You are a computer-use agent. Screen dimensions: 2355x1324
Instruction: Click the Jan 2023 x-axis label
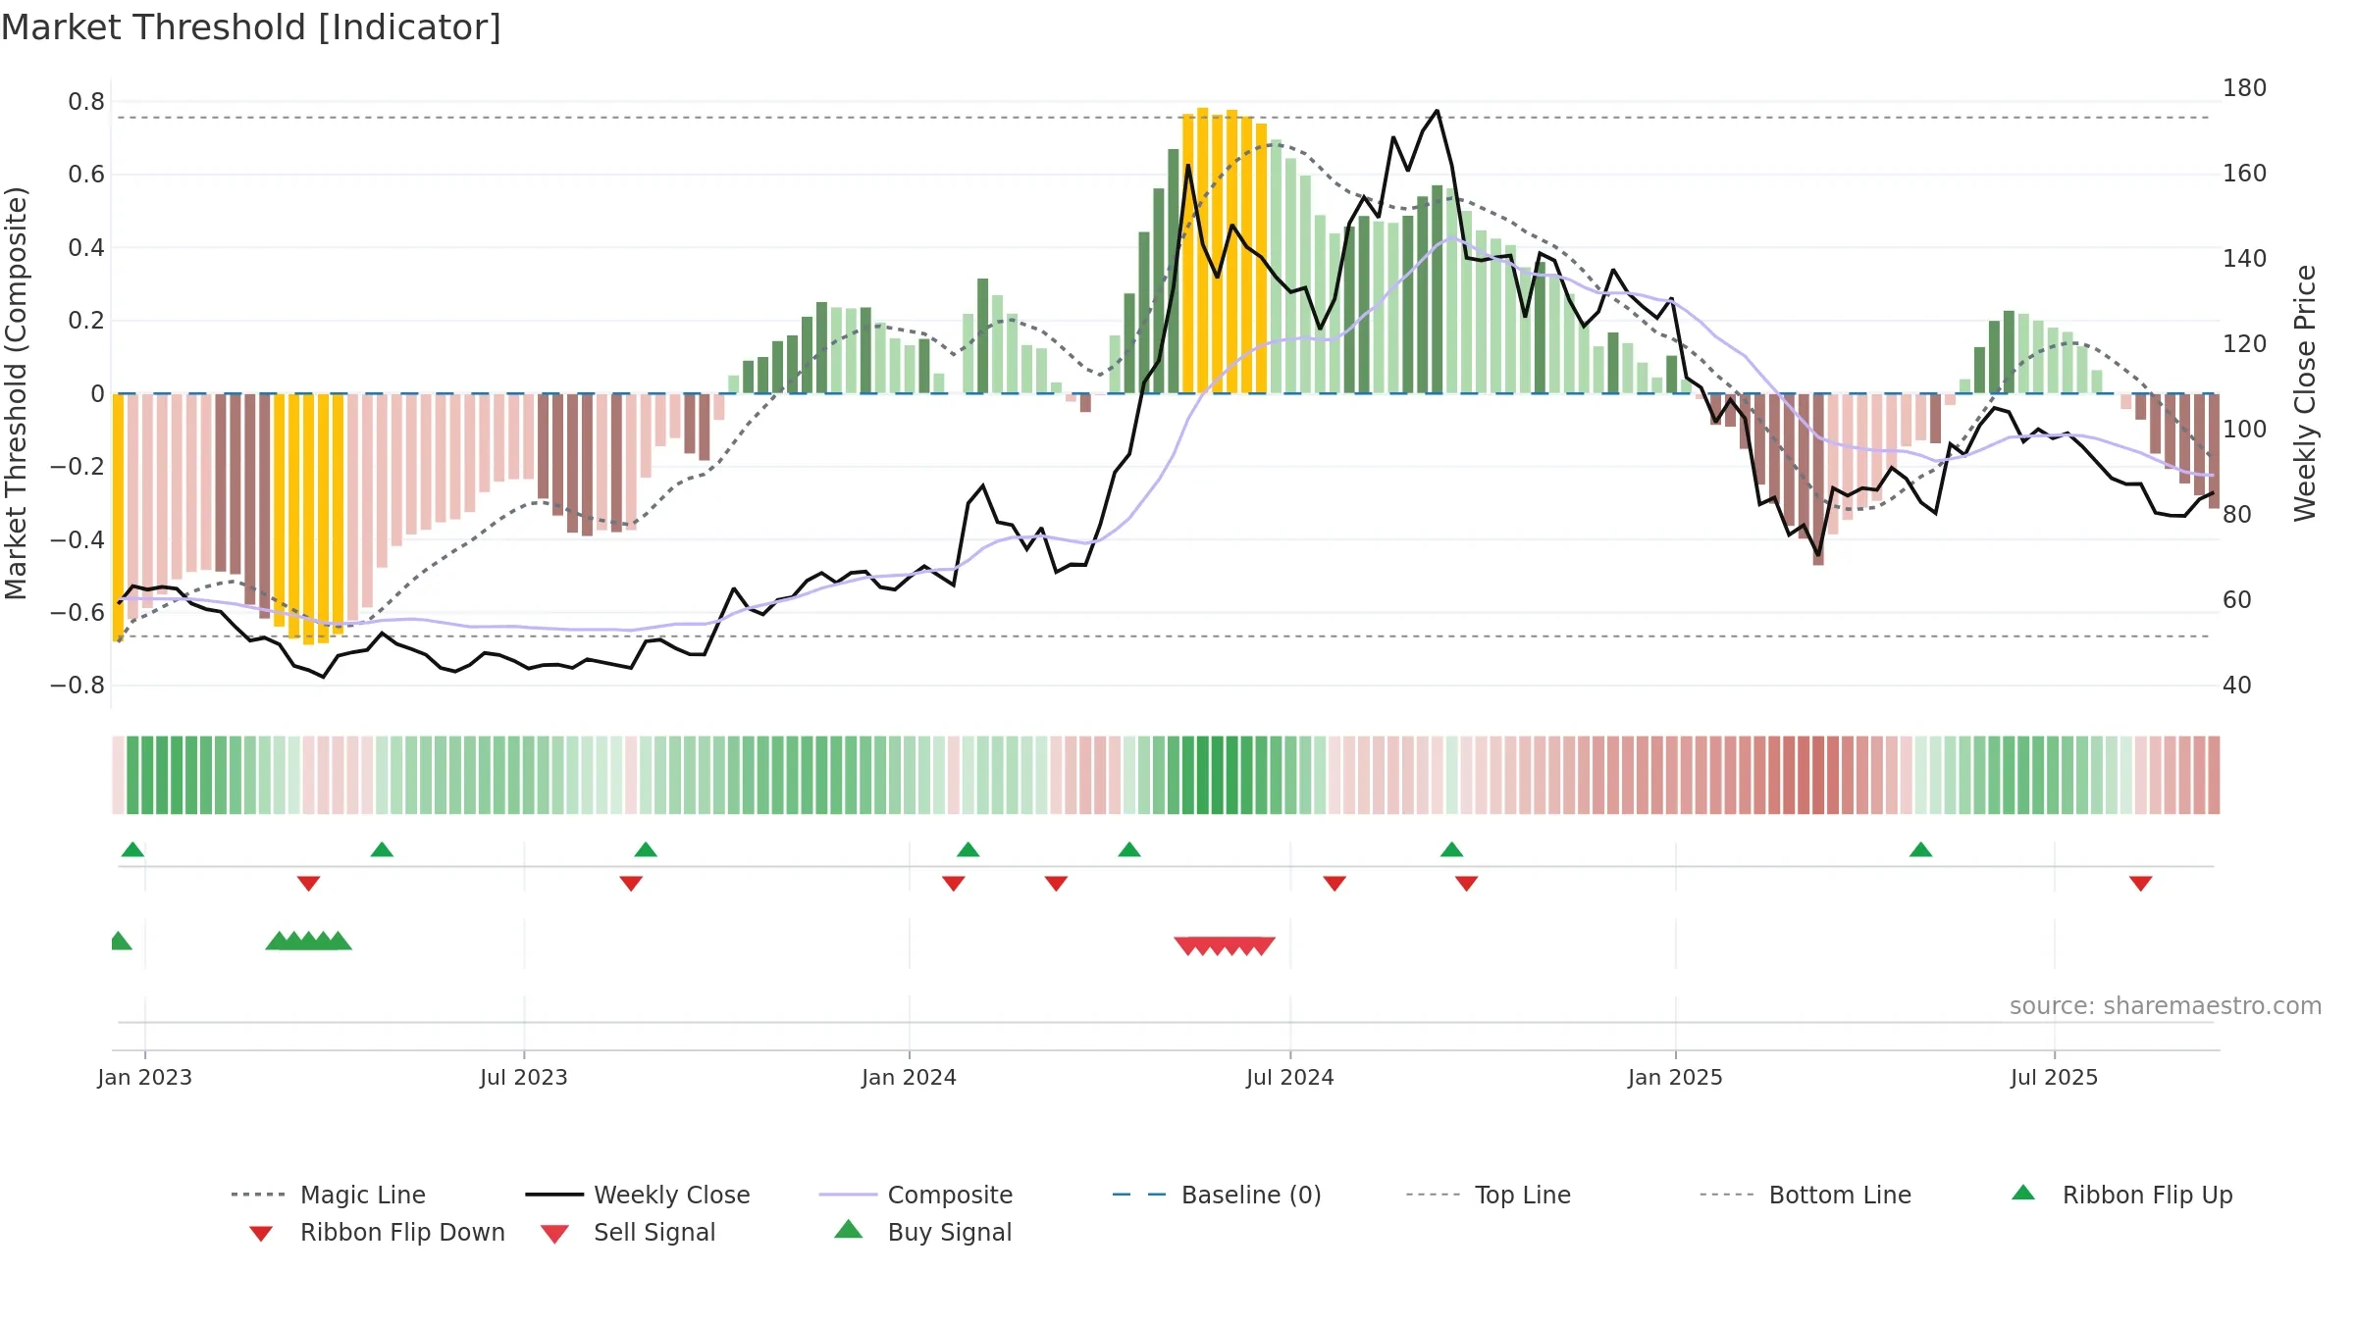(145, 1077)
